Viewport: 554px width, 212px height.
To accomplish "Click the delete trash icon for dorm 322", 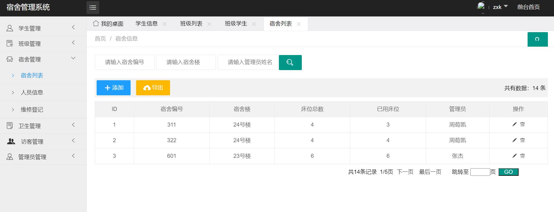I will (522, 140).
